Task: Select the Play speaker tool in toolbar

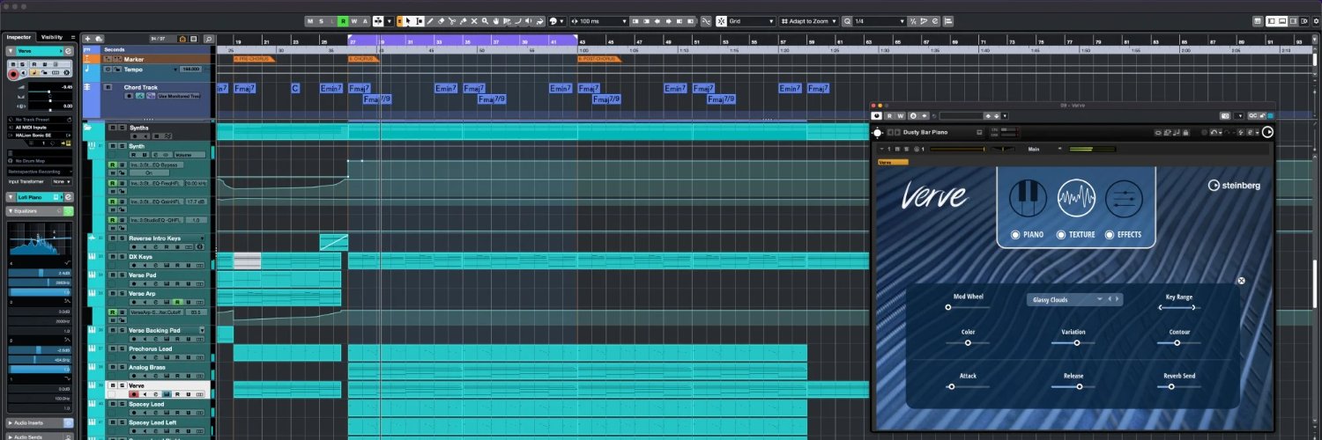Action: [x=528, y=21]
